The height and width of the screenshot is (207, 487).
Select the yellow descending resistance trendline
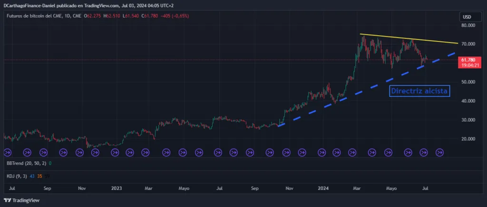coord(409,38)
